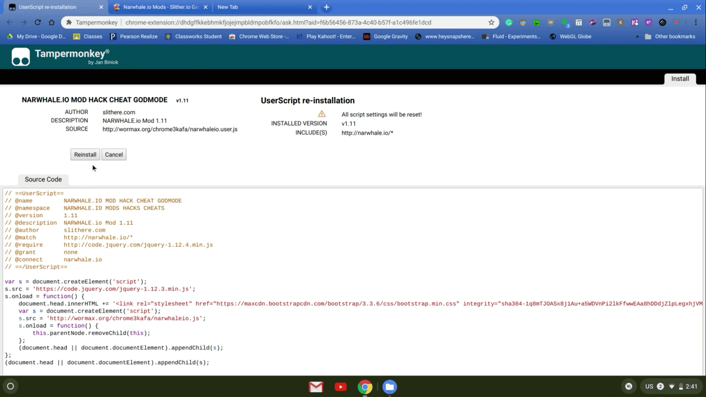
Task: Select the Source Code tab
Action: click(x=43, y=179)
